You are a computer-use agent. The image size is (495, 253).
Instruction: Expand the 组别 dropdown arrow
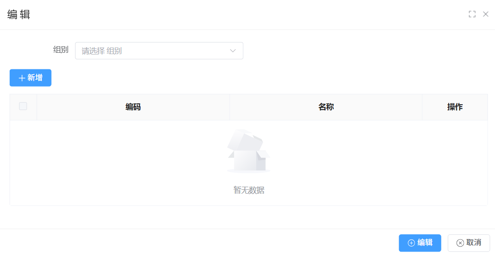click(x=233, y=51)
